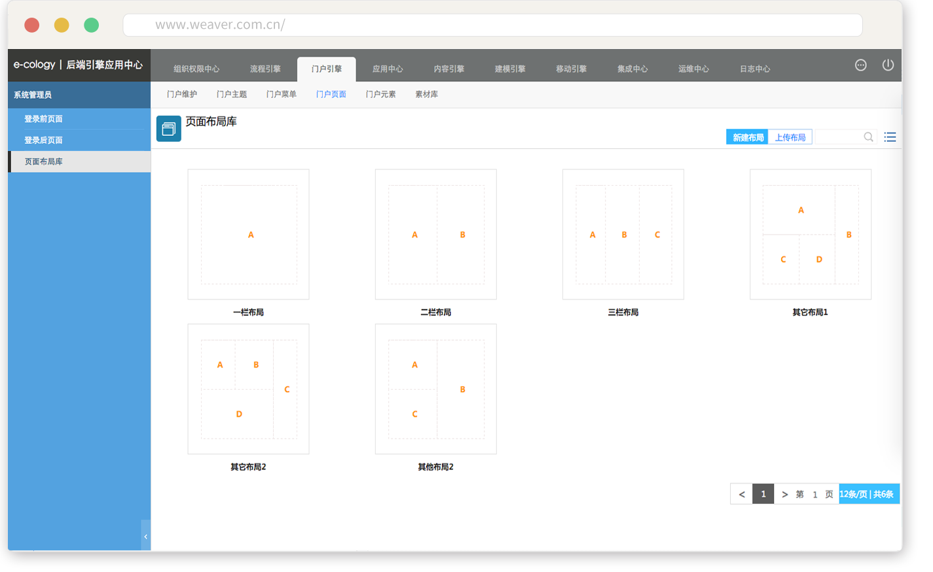Click the search magnifier icon
Viewport: 933px width, 572px height.
coord(868,137)
